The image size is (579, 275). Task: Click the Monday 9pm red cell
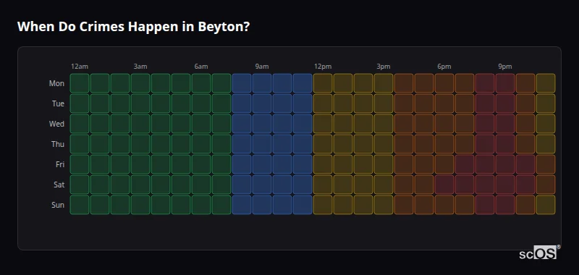(504, 83)
